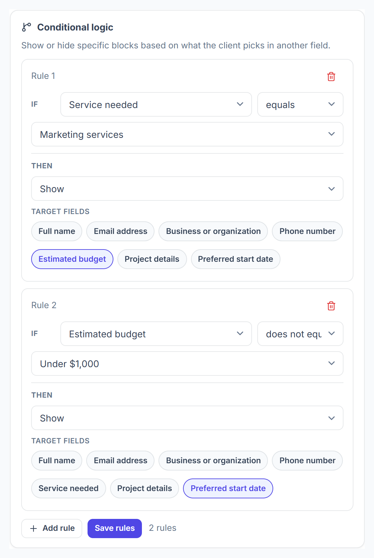Open Rule 2 Show action dropdown
The height and width of the screenshot is (558, 374).
pyautogui.click(x=187, y=418)
